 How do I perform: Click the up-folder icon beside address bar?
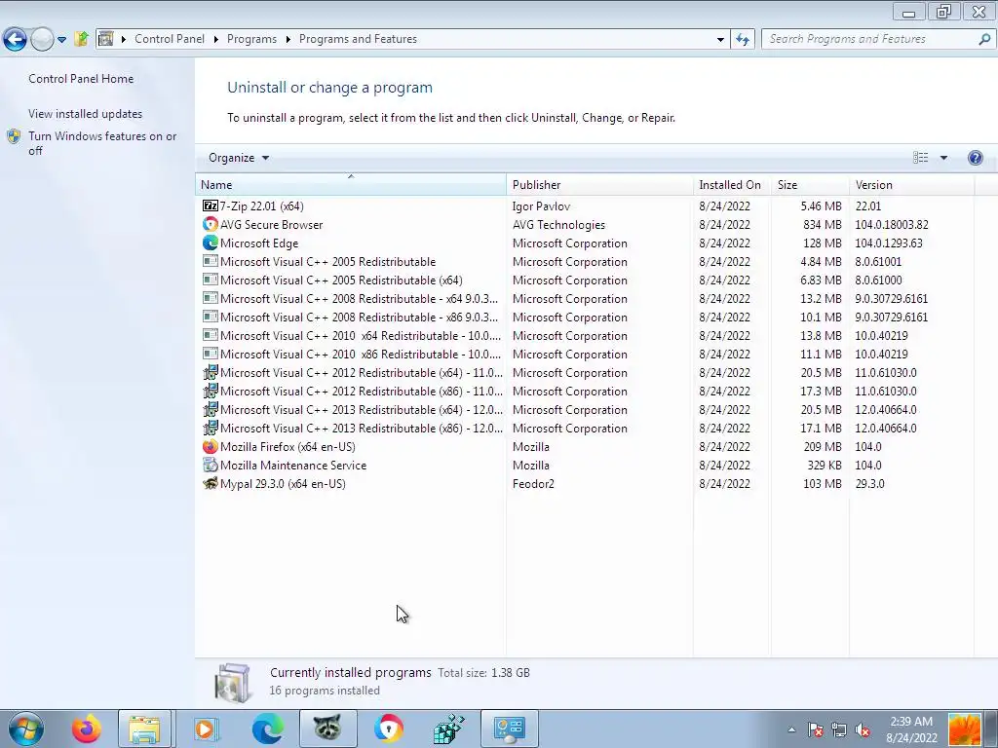point(81,39)
